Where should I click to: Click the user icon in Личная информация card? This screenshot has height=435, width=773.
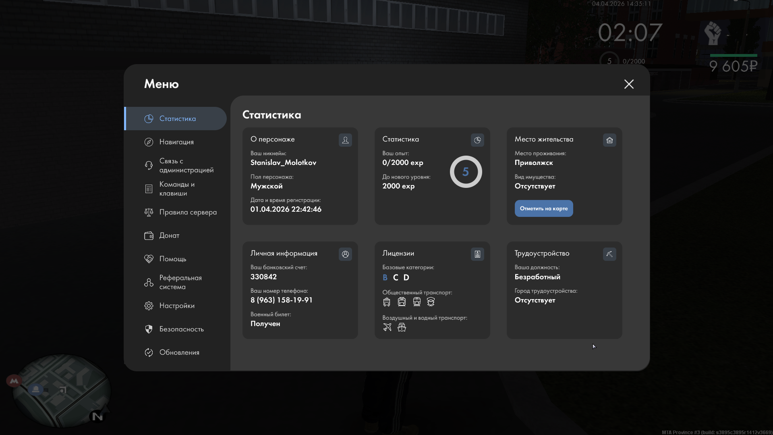coord(345,254)
